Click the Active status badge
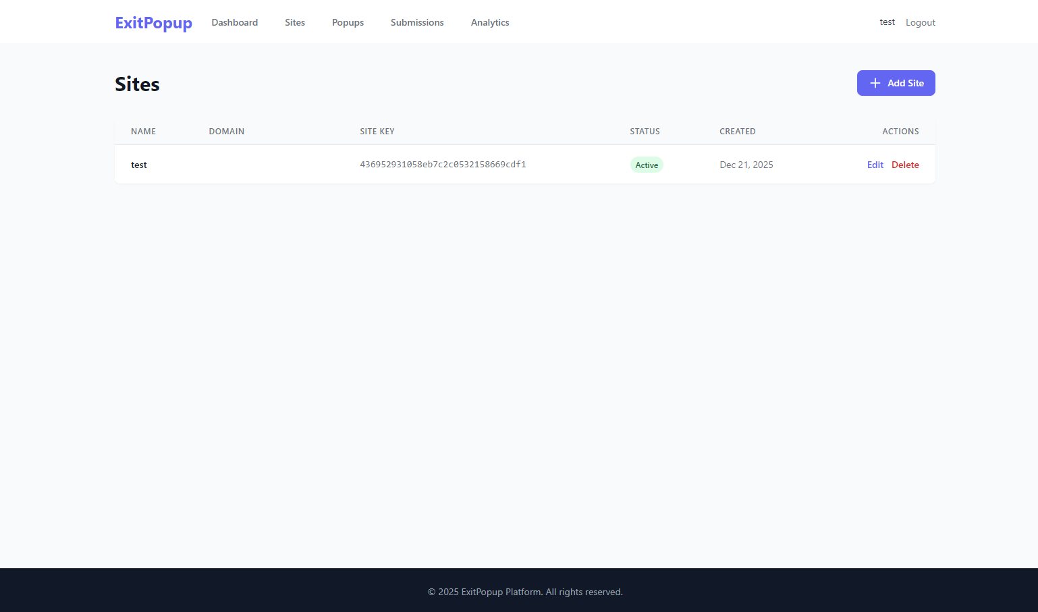The image size is (1038, 612). [x=646, y=165]
